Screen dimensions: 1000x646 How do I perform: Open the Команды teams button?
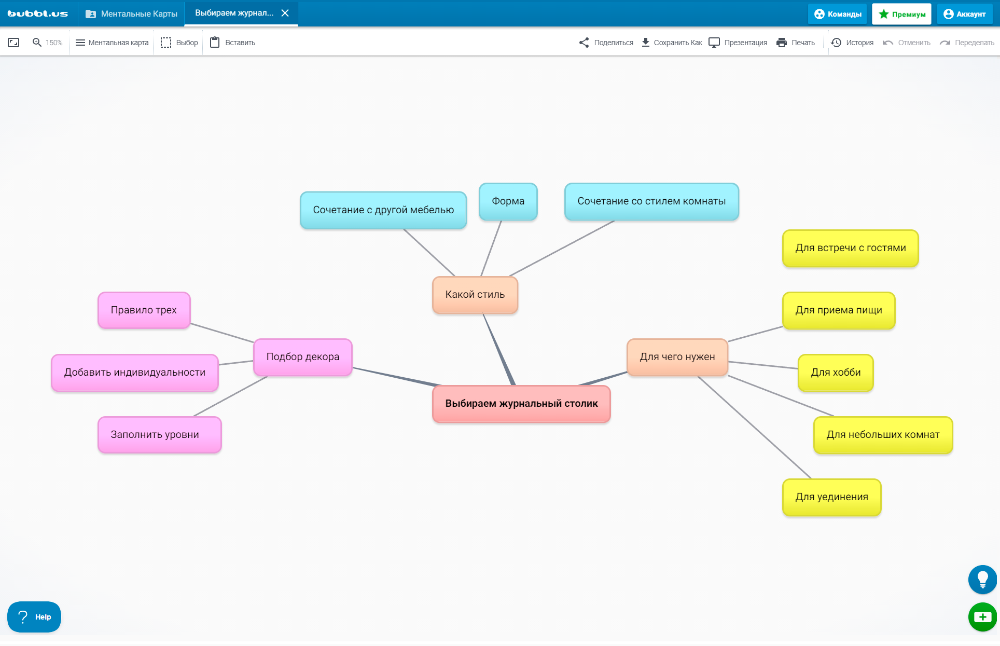(837, 14)
